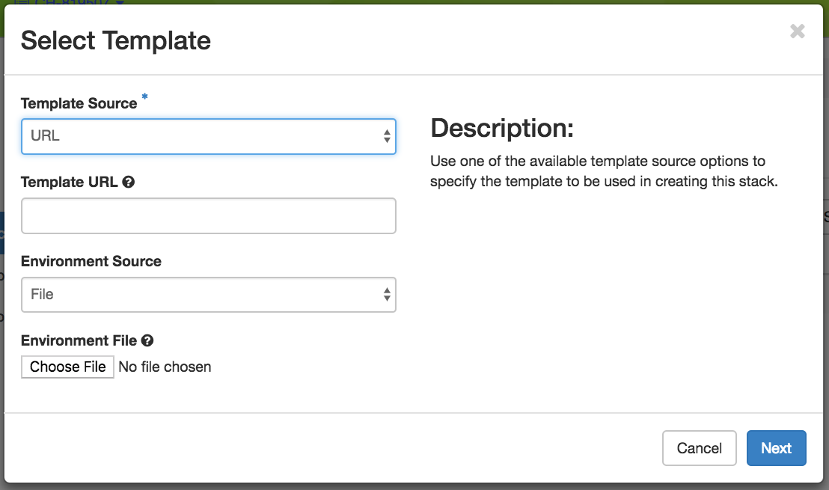Click the 'Environment File' label text
This screenshot has height=490, width=829.
point(79,340)
